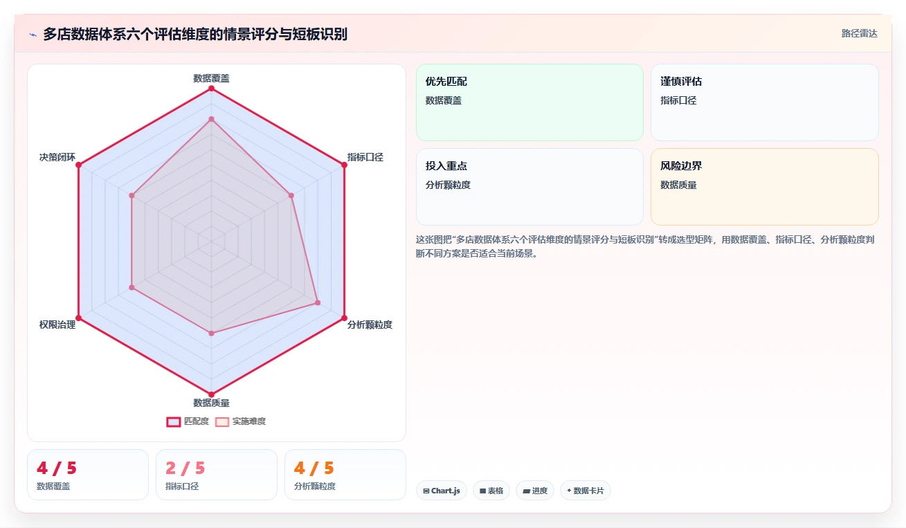The height and width of the screenshot is (528, 906).
Task: Open the 投入重点 card
Action: pyautogui.click(x=529, y=187)
